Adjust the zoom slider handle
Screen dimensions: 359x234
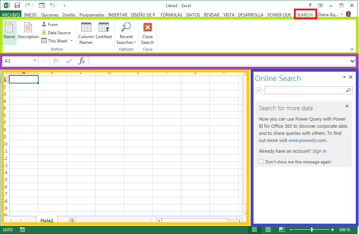[312, 230]
